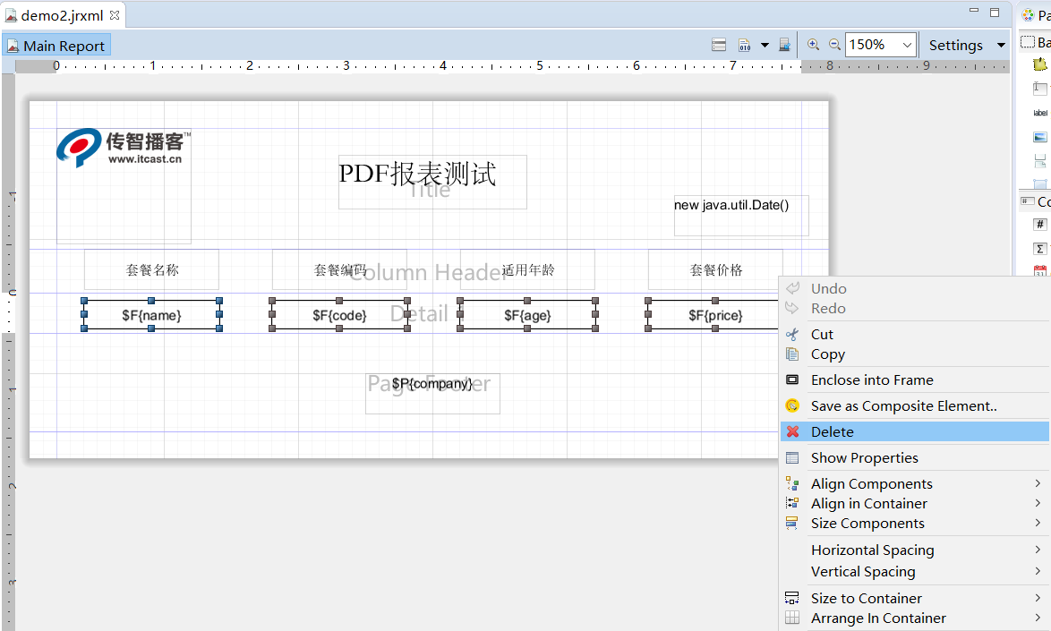This screenshot has width=1051, height=631.
Task: Click Enclose into Frame menu entry
Action: 914,379
